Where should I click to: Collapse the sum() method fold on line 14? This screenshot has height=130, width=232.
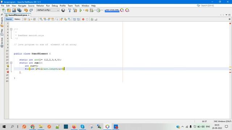[x=11, y=63]
